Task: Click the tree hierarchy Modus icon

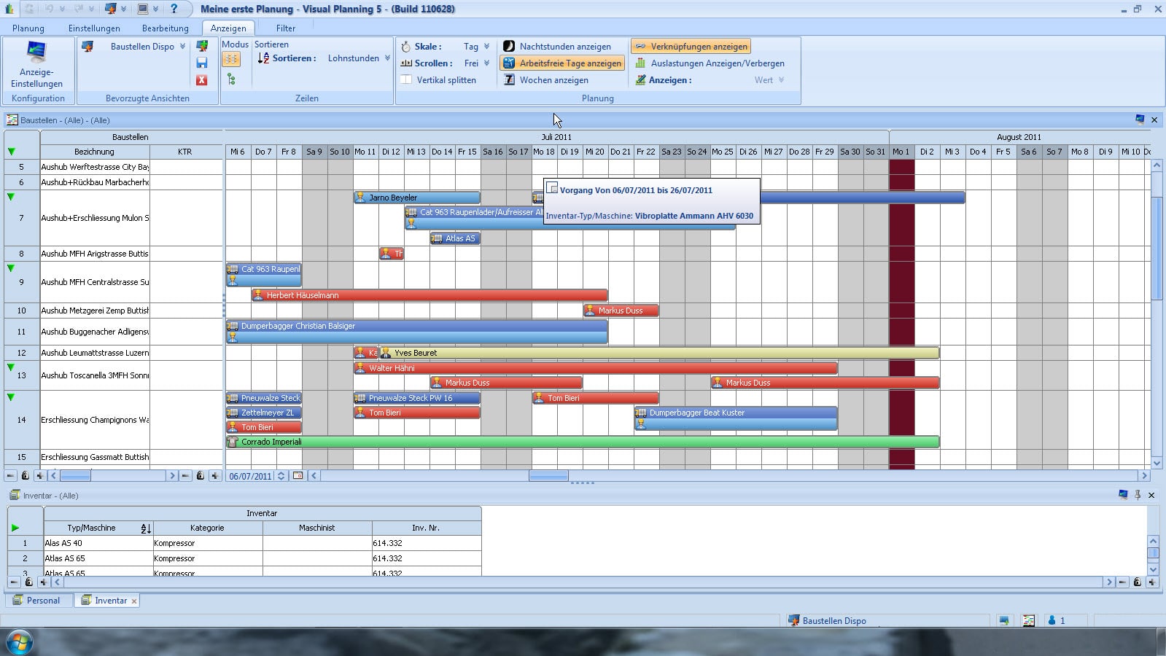Action: (x=231, y=79)
